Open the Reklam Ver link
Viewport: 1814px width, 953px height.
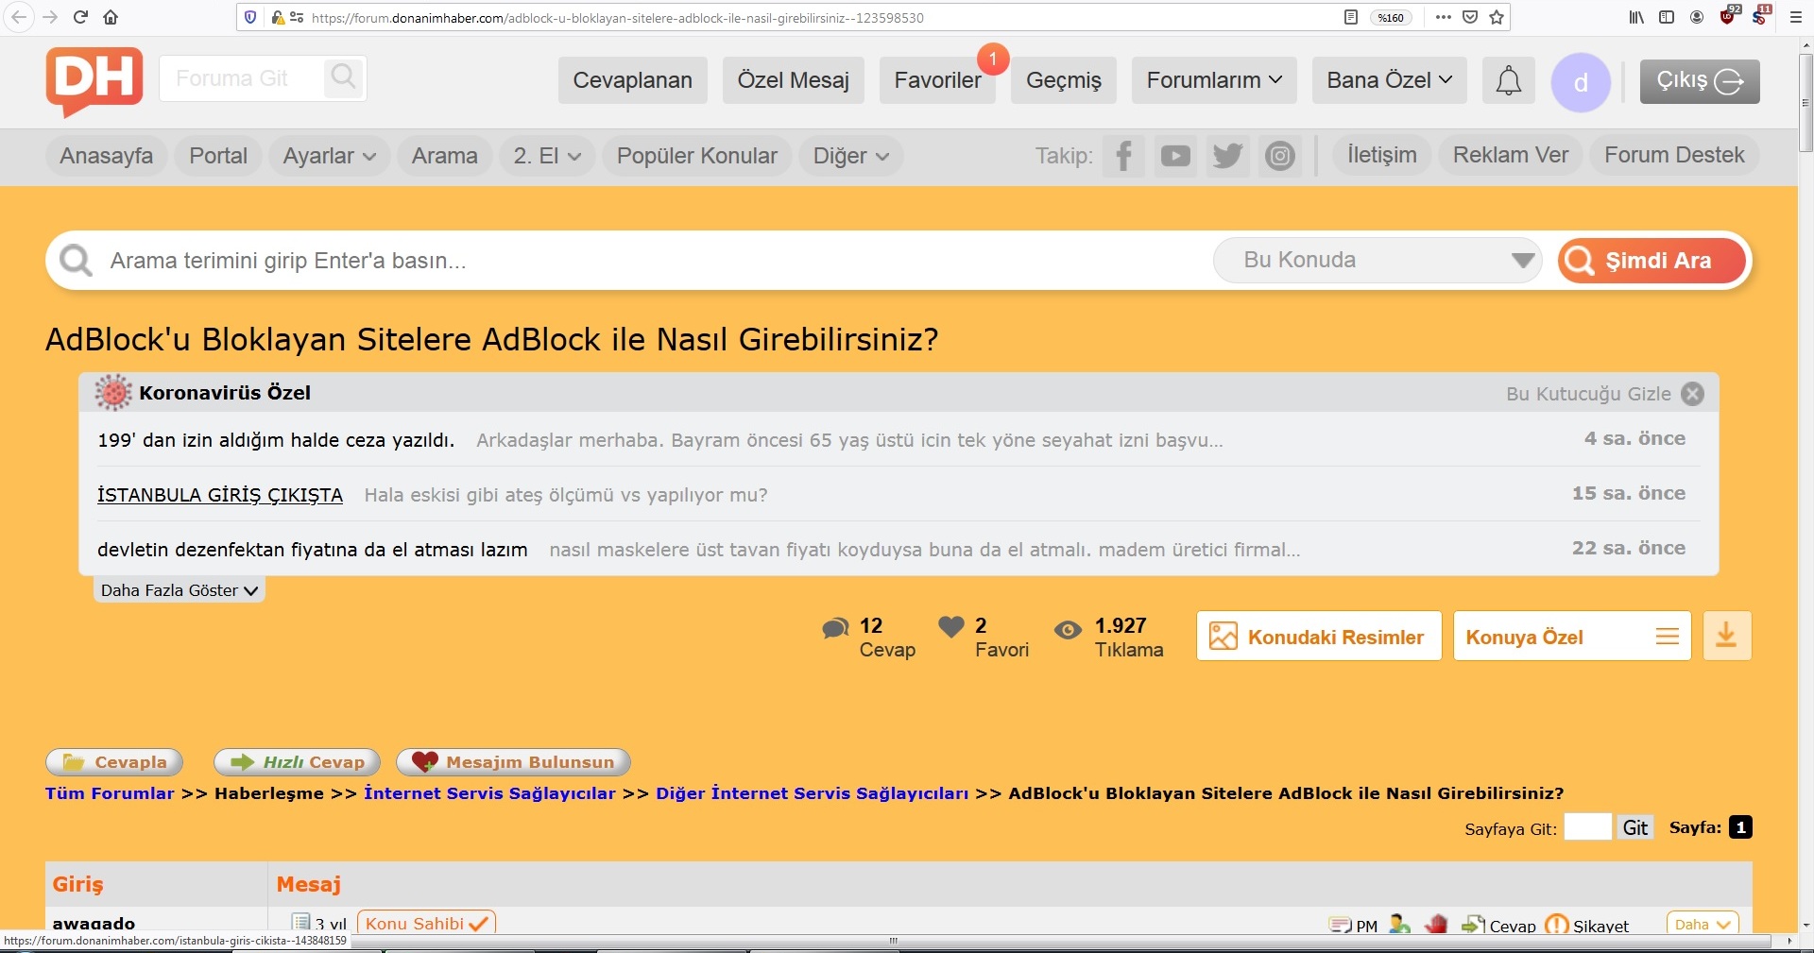(1510, 155)
